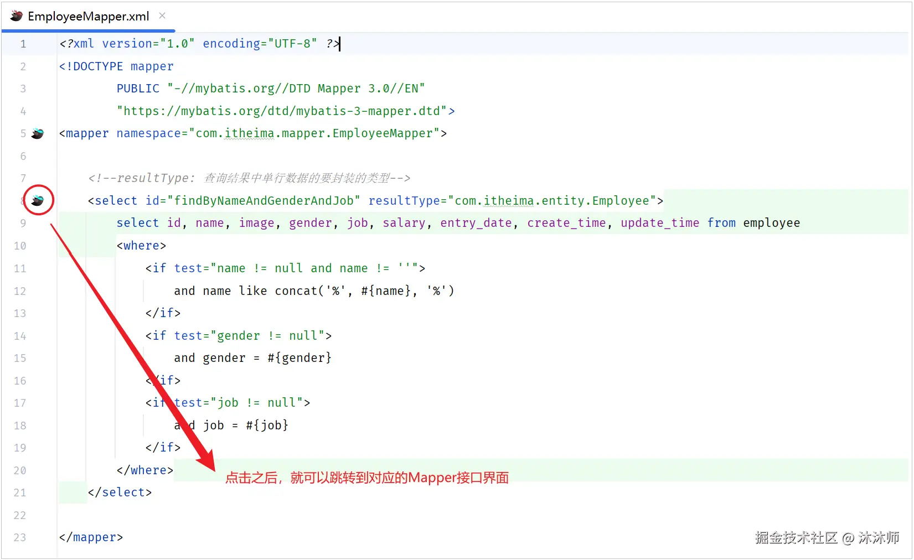This screenshot has width=914, height=560.
Task: Click the 'entry_date' column name
Action: click(476, 222)
